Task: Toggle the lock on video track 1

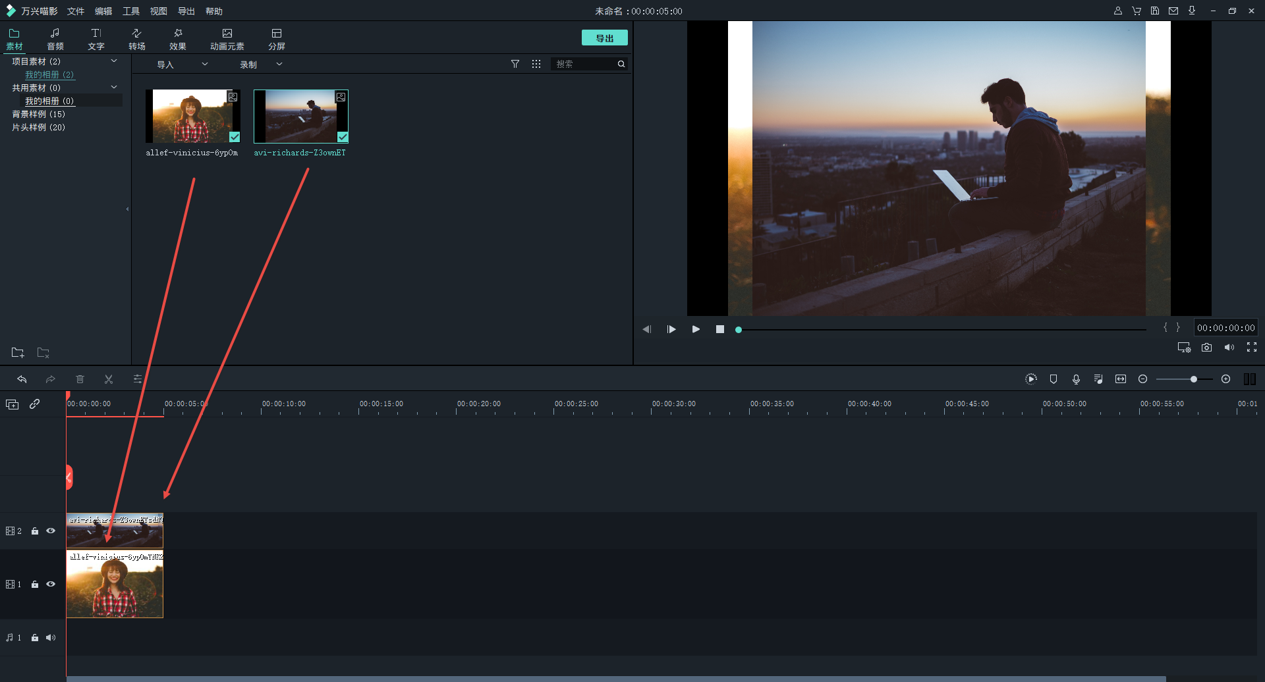Action: point(35,585)
